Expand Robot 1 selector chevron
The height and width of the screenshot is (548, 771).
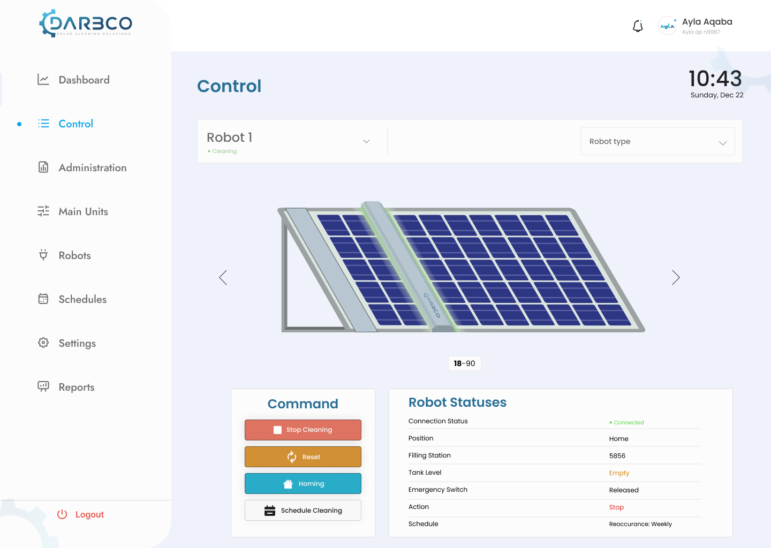point(366,141)
